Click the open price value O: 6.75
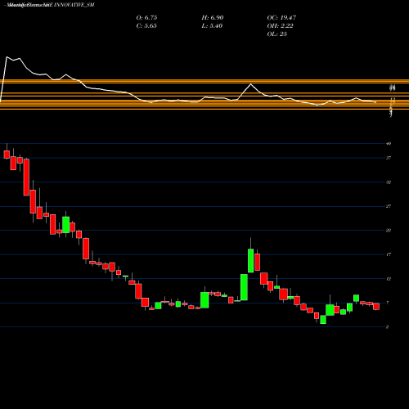 (146, 17)
